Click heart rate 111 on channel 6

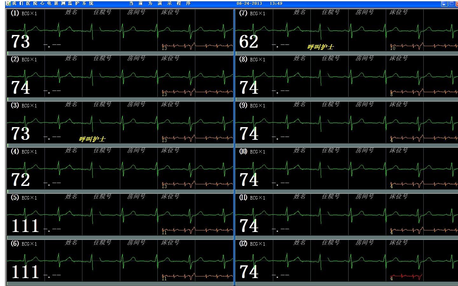[25, 272]
